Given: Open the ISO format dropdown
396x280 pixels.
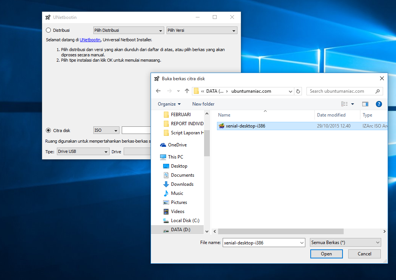Looking at the screenshot, I should 106,130.
